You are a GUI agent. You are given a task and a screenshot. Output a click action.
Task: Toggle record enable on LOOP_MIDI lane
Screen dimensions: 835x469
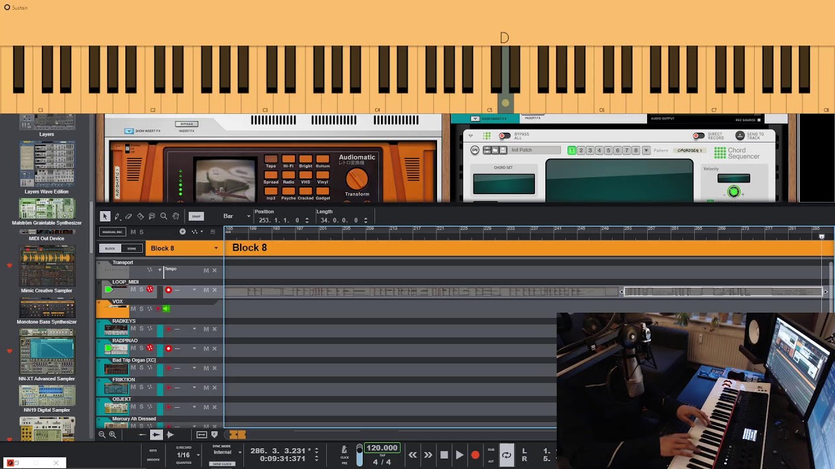click(168, 290)
